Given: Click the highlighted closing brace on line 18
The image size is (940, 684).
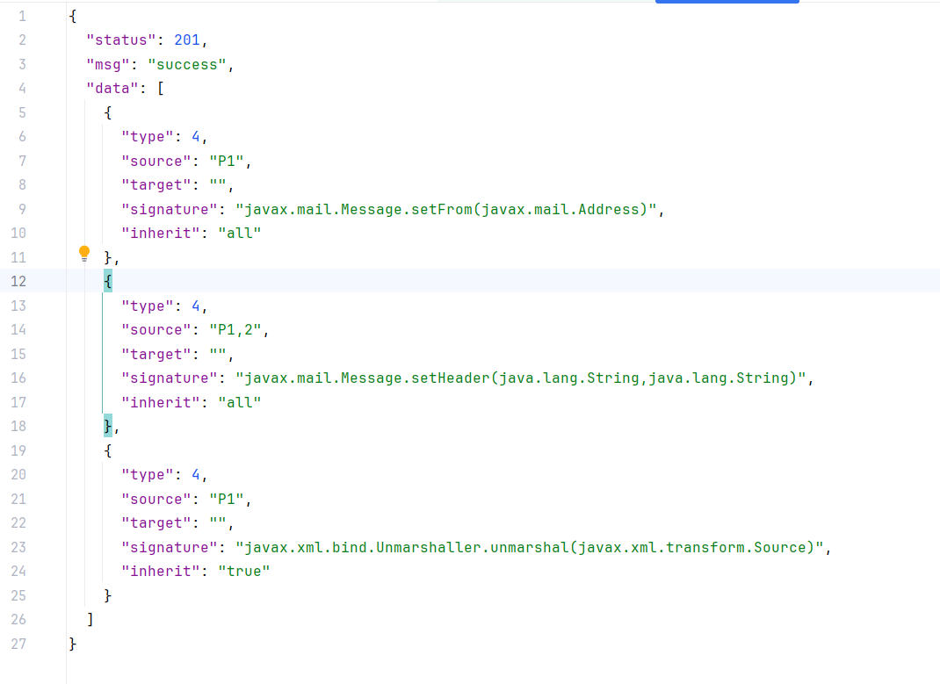Looking at the screenshot, I should [107, 426].
